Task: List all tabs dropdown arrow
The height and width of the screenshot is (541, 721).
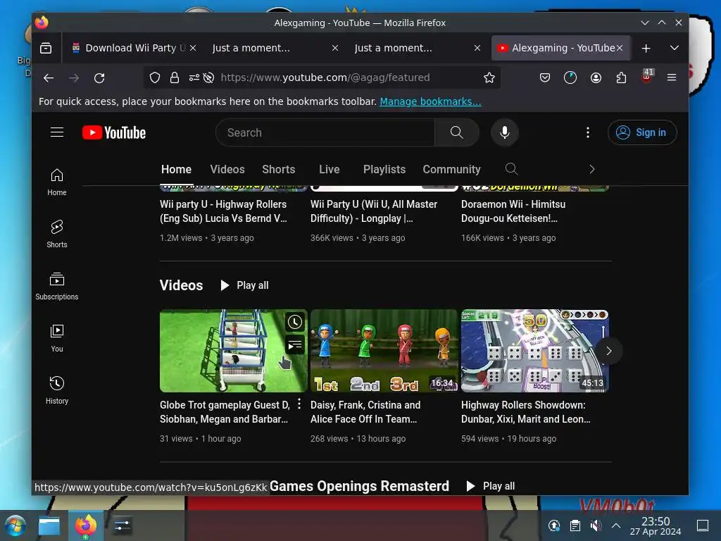Action: [674, 48]
